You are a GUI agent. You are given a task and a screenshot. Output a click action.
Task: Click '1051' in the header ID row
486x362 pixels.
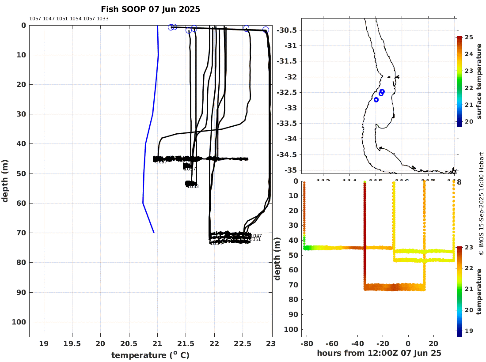62,19
